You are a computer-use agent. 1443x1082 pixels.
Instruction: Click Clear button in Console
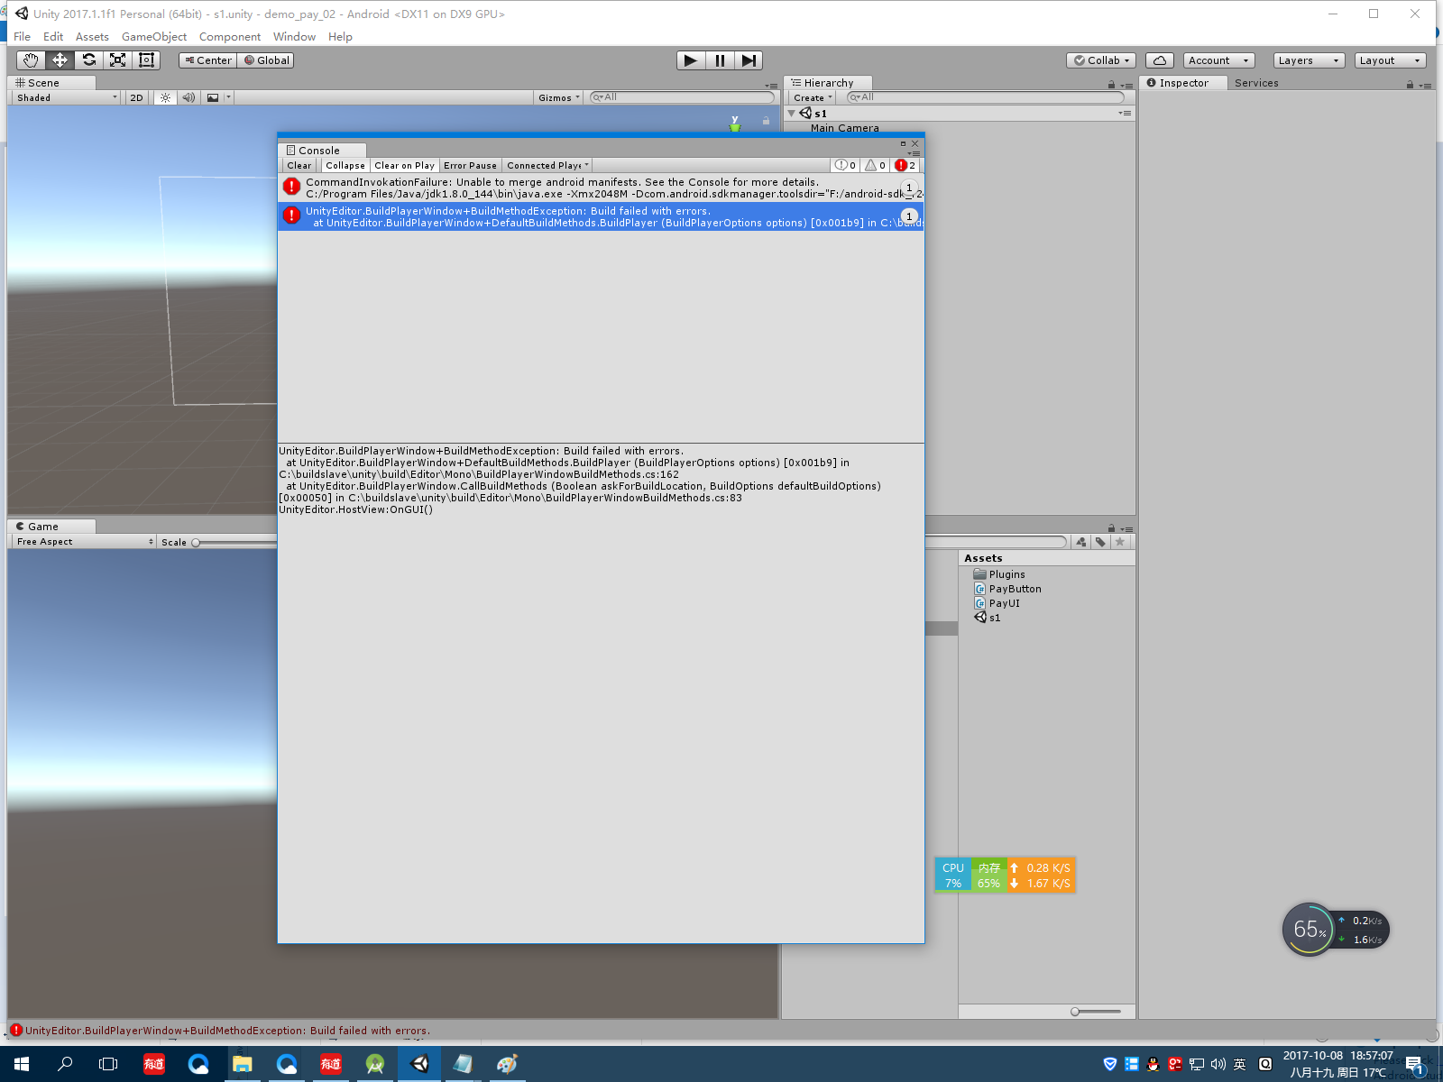pos(299,165)
